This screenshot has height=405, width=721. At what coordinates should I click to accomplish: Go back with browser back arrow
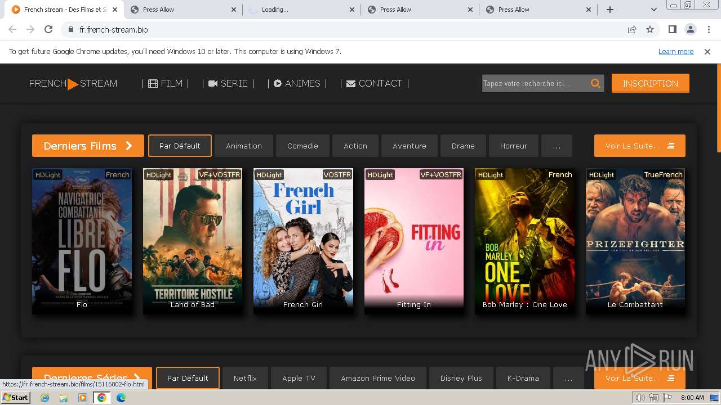[x=12, y=29]
